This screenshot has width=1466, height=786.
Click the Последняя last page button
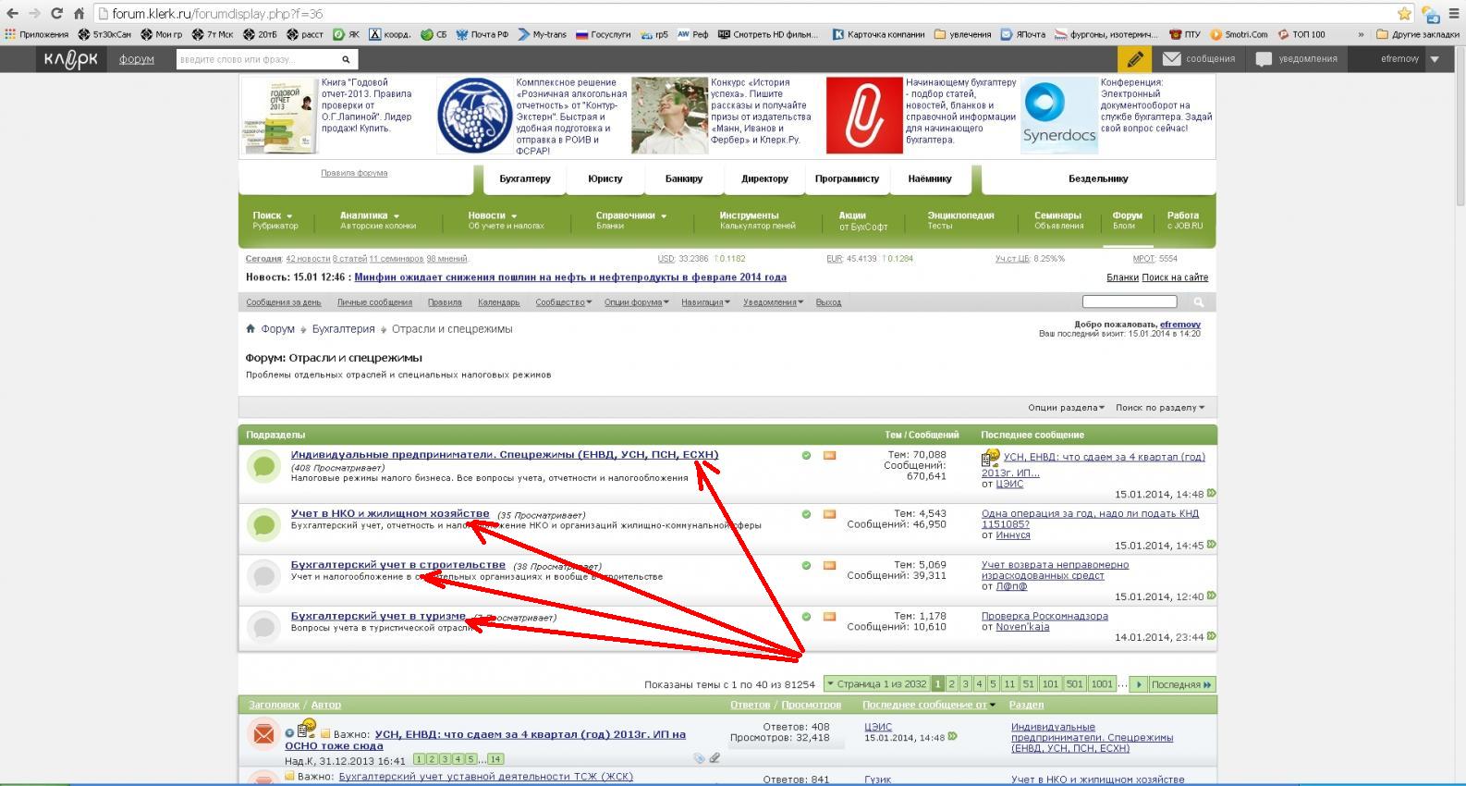pos(1181,684)
